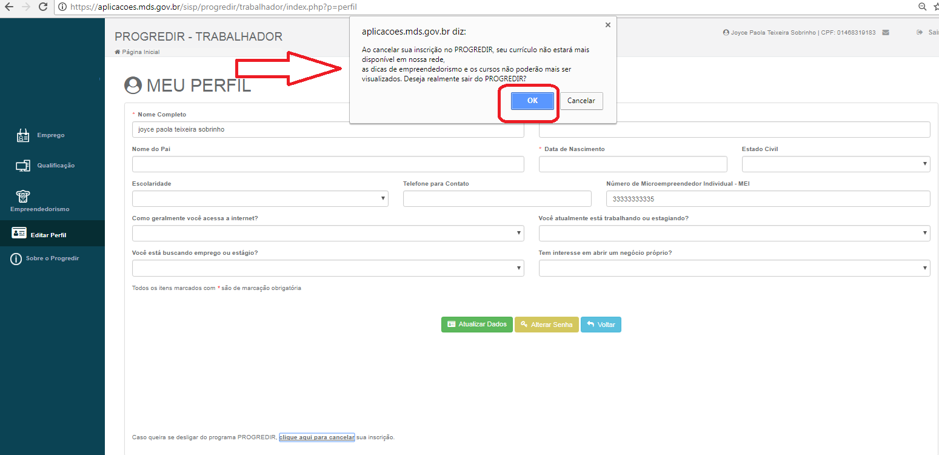Screen dimensions: 939x455
Task: Click the envelope messages icon in header
Action: pyautogui.click(x=886, y=33)
